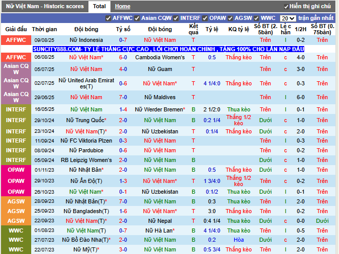Viewport: 339px width, 254px height.
Task: Click the 4 1/4:0 odds for 02/07/25
Action: (x=212, y=83)
